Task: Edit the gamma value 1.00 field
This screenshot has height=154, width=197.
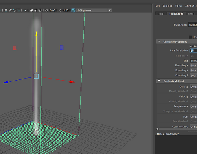Action: pos(66,10)
